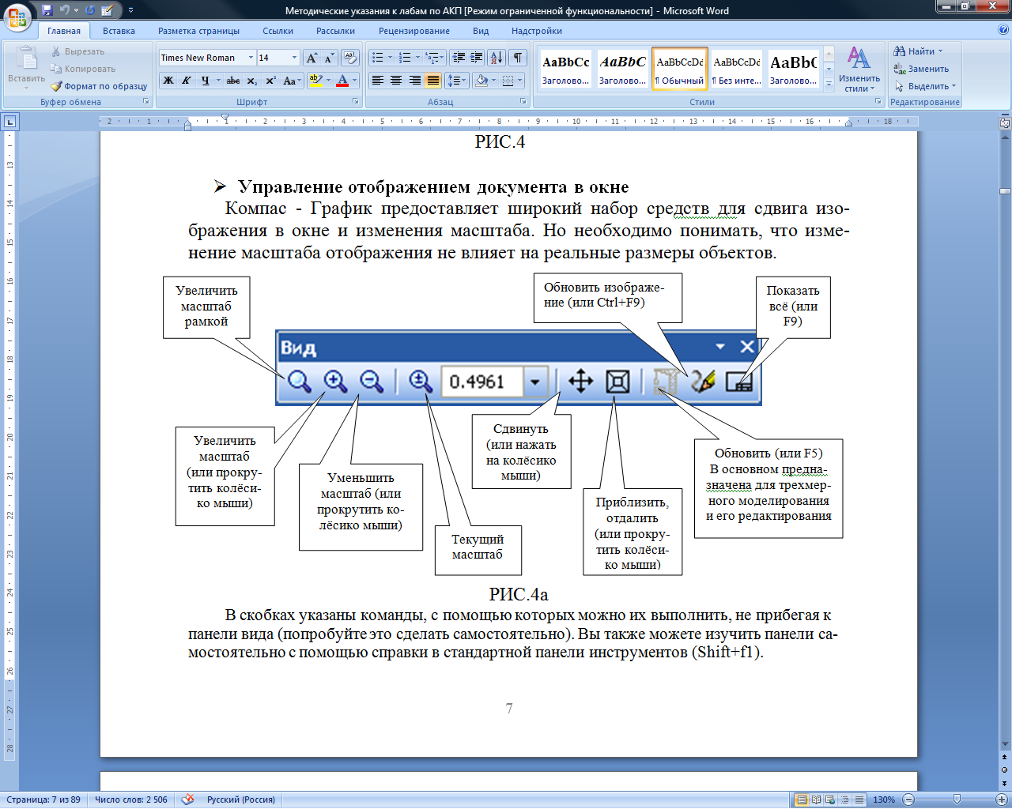Switch to Draft view
Viewport: 1012px width, 809px height.
tap(859, 800)
